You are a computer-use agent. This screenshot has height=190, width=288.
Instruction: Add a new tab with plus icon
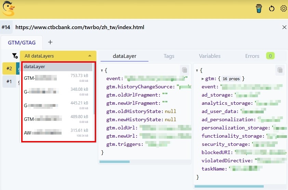click(50, 42)
